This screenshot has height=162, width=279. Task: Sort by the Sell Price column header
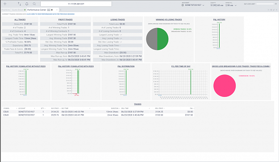pyautogui.click(x=159, y=108)
